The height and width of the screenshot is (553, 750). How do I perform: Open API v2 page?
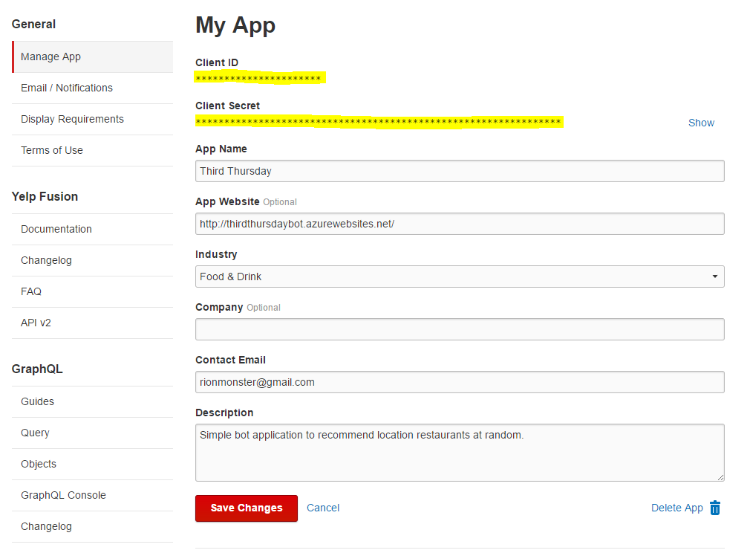click(x=92, y=323)
